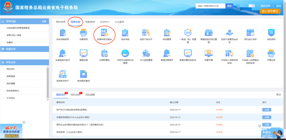Click the sidebar vertical scrollbar
This screenshot has width=286, height=140.
tap(48, 83)
